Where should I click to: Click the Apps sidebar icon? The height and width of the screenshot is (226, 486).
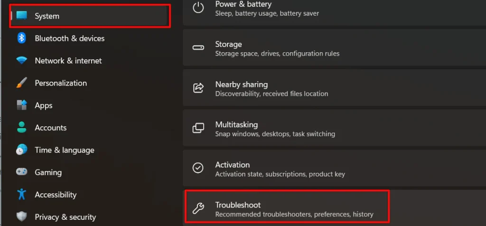point(22,105)
